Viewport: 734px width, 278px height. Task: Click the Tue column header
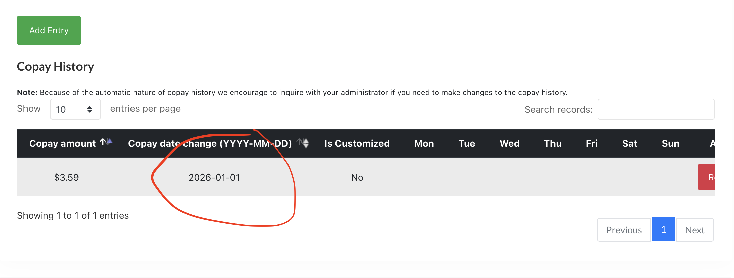(467, 143)
